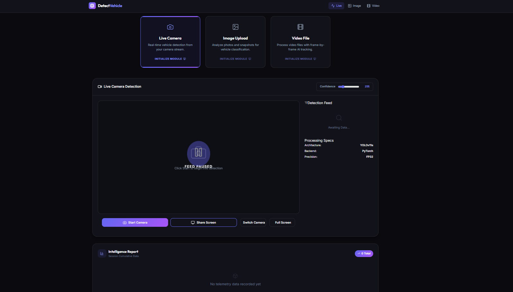This screenshot has height=292, width=513.
Task: Switch to the Video tab
Action: (373, 6)
